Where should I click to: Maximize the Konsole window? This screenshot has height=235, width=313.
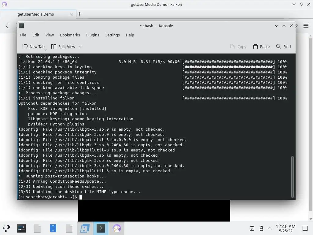[x=284, y=26]
